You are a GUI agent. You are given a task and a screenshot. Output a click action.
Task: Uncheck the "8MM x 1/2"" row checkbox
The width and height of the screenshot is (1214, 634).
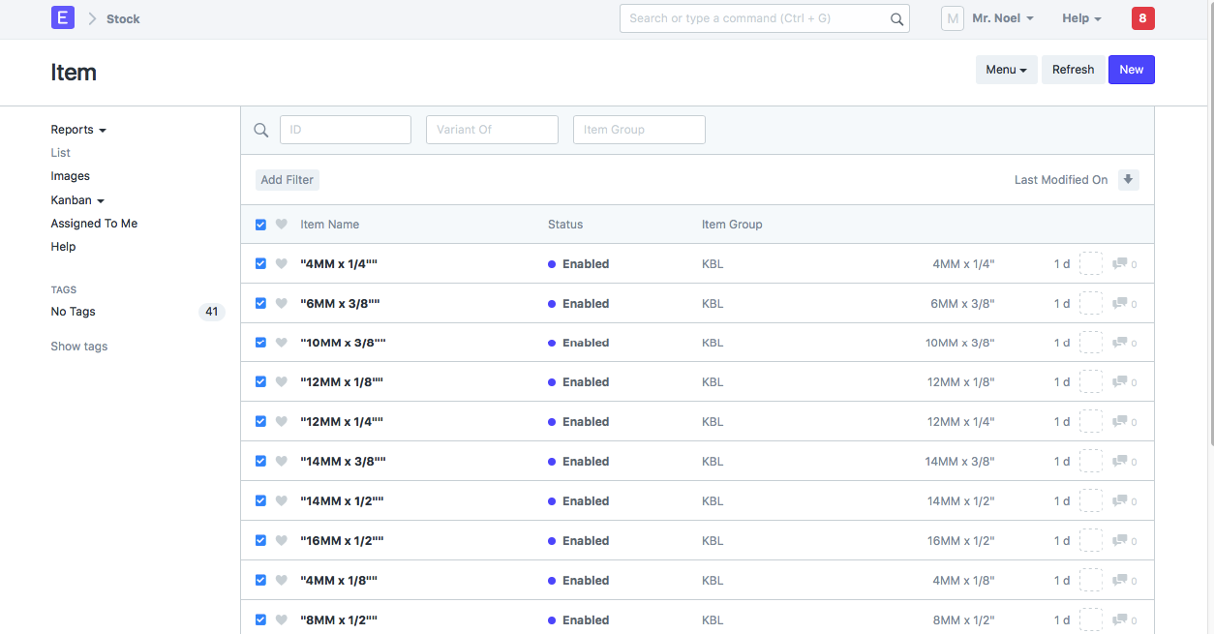[260, 619]
